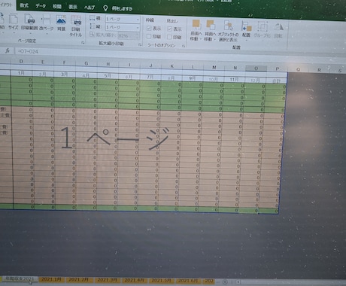Open the データ ribbon tab
Viewport: 346px width, 286px height.
(41, 6)
